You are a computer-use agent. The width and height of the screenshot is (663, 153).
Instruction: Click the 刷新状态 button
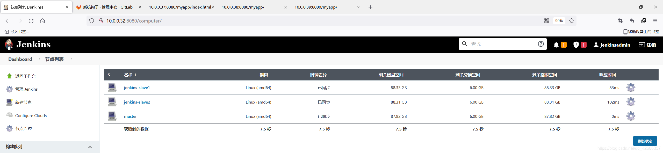(x=645, y=141)
